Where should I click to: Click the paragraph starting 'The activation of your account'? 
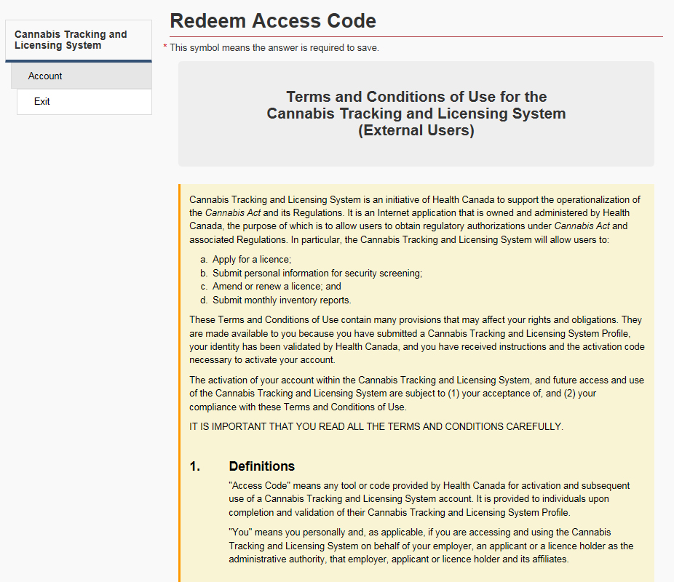416,394
